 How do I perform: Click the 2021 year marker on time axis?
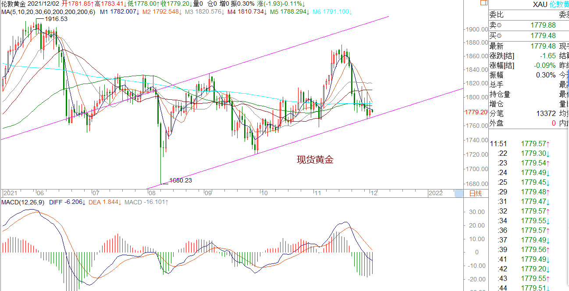[10, 193]
